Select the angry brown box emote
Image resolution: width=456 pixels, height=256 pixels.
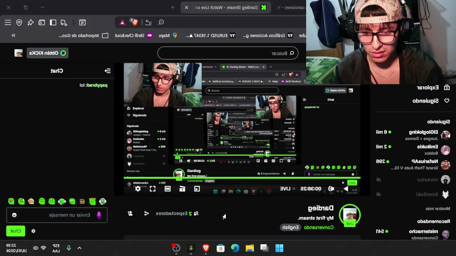[x=82, y=201]
